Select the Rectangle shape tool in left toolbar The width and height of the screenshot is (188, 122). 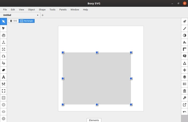point(3,98)
